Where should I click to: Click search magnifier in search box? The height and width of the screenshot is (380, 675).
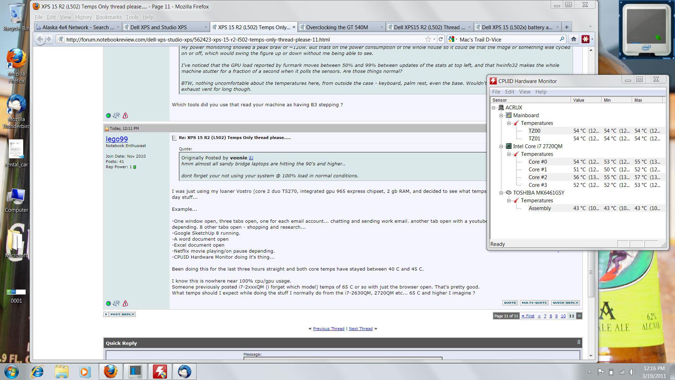561,39
